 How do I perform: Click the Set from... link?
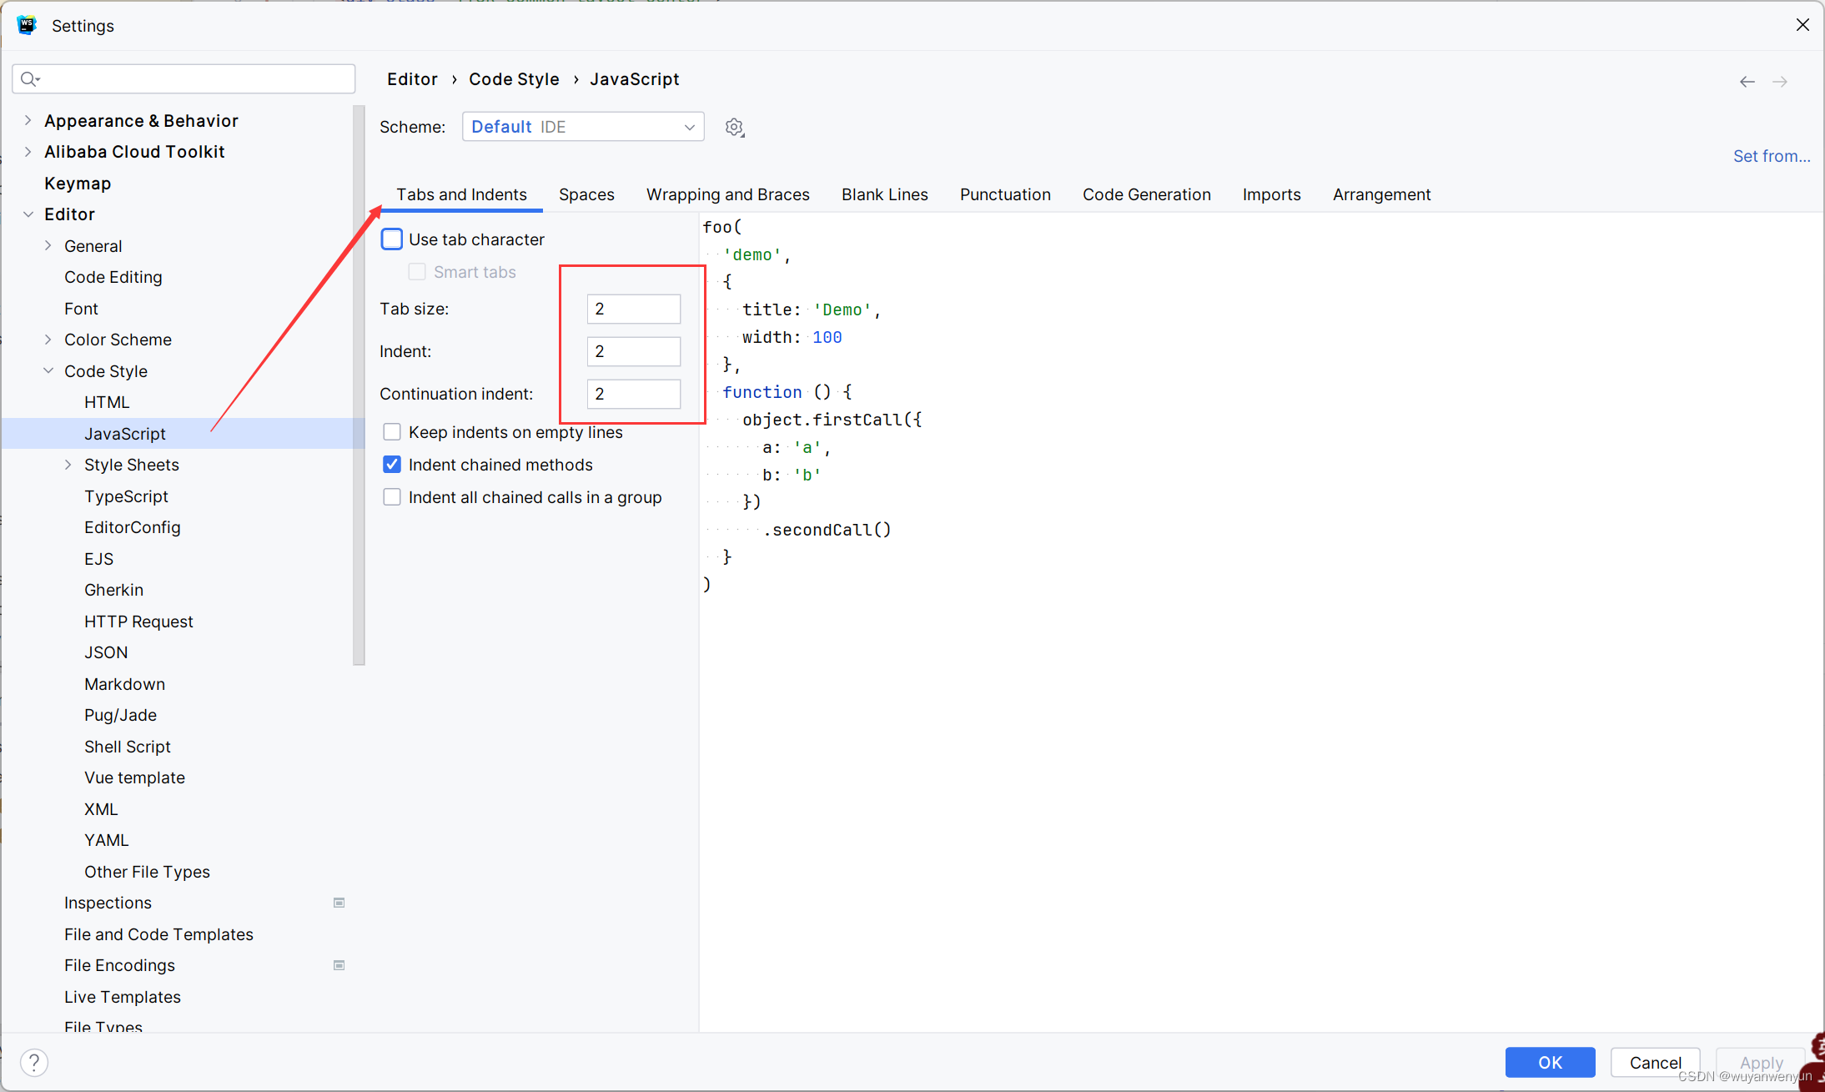pyautogui.click(x=1772, y=156)
